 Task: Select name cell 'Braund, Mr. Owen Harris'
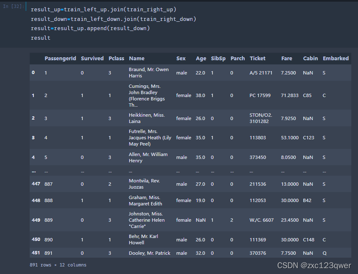(x=148, y=73)
